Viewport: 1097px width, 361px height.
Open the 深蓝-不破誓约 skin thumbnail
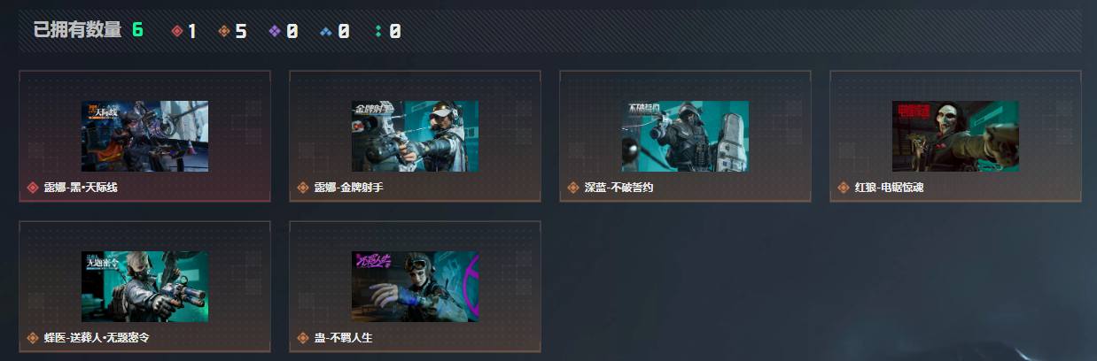tap(685, 136)
